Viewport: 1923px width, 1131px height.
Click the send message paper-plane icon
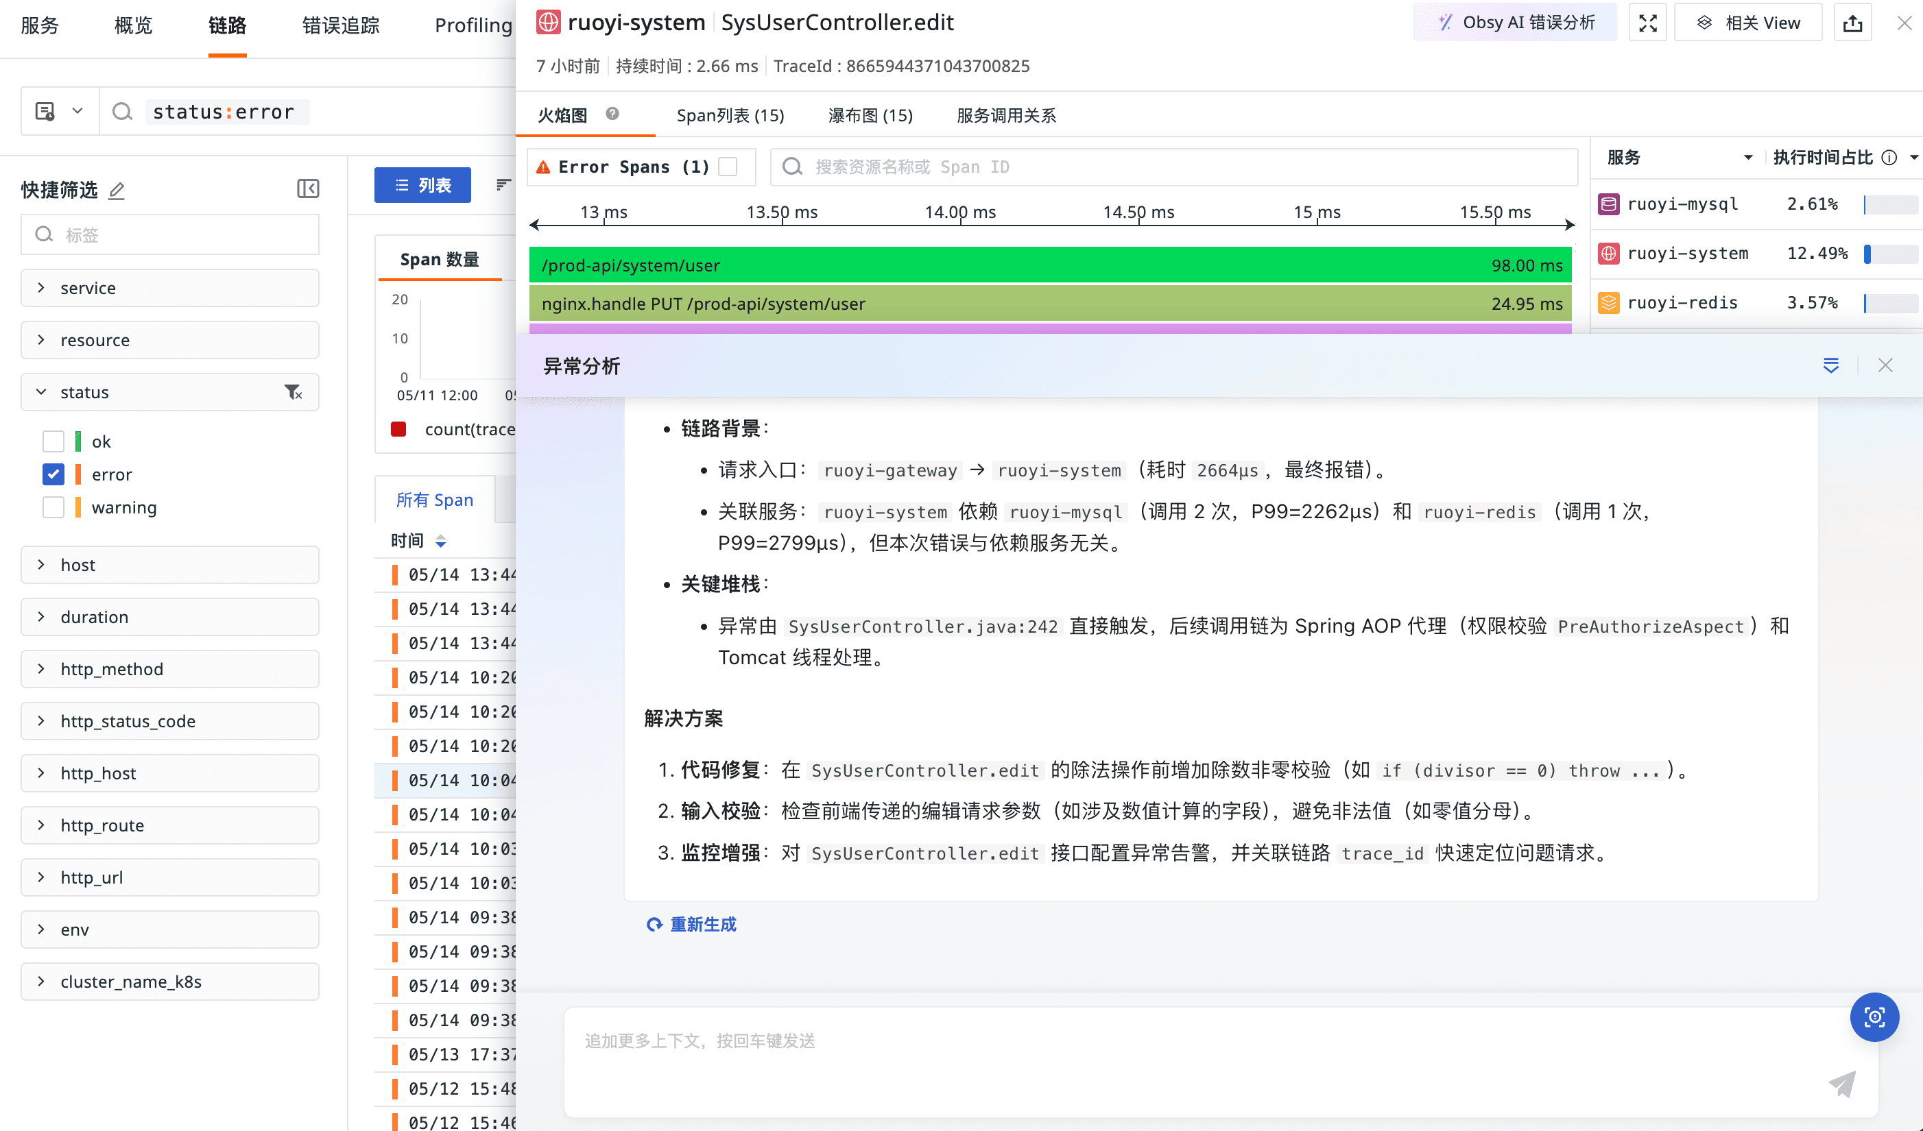[1842, 1083]
